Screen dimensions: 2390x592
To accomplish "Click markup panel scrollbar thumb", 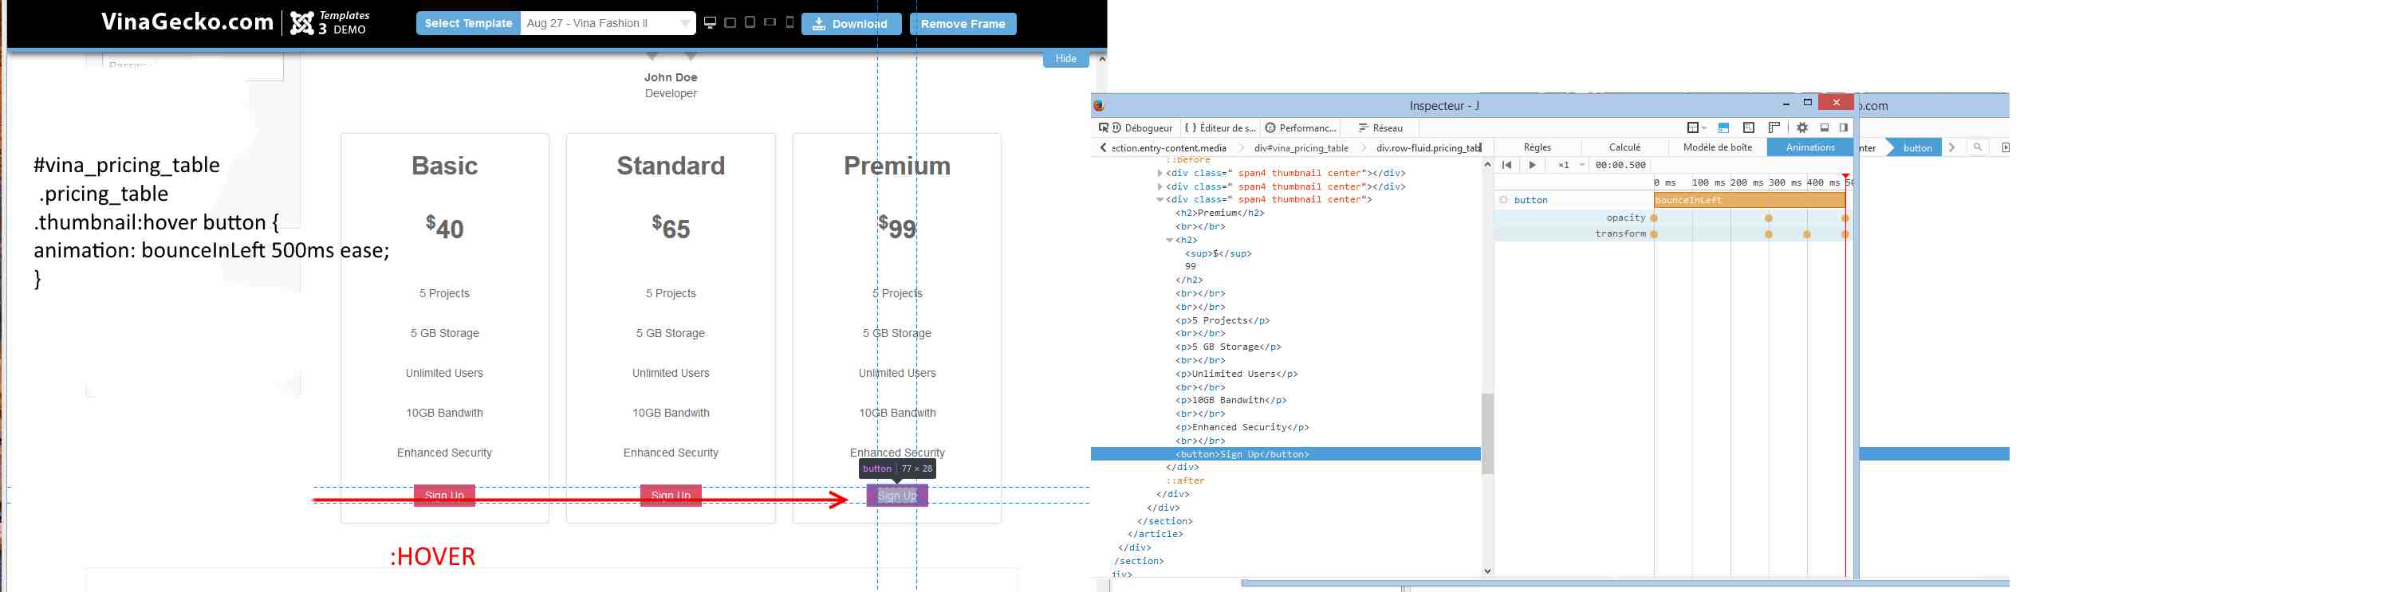I will (x=1487, y=433).
